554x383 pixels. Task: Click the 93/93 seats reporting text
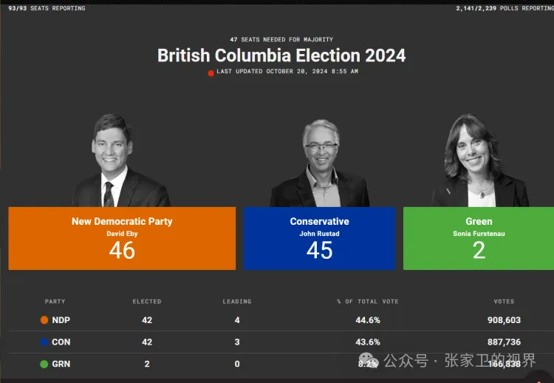coord(47,8)
